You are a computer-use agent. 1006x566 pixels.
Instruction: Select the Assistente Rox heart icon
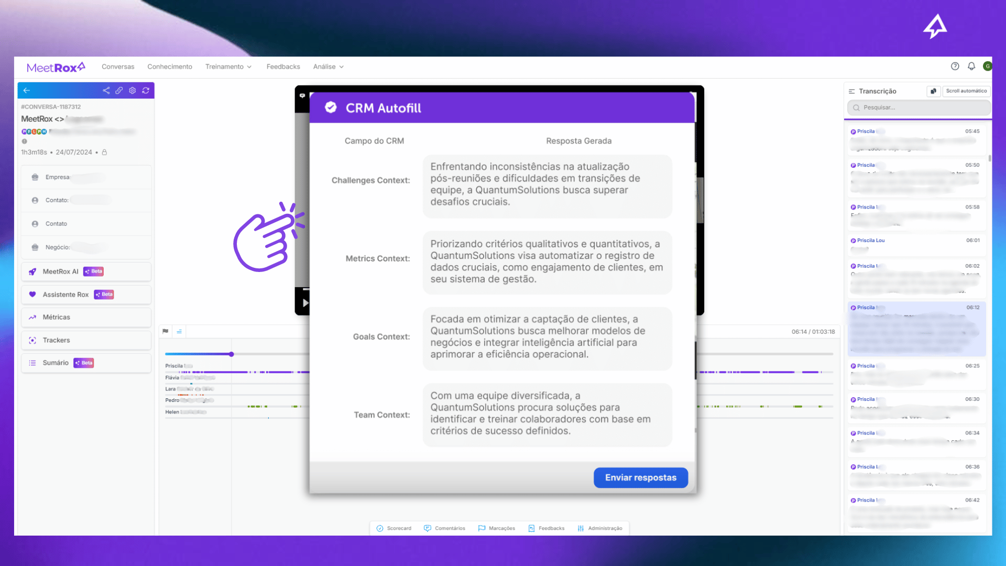(x=32, y=295)
